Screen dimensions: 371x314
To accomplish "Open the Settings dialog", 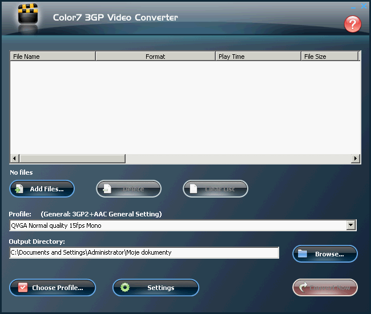I will (x=156, y=288).
